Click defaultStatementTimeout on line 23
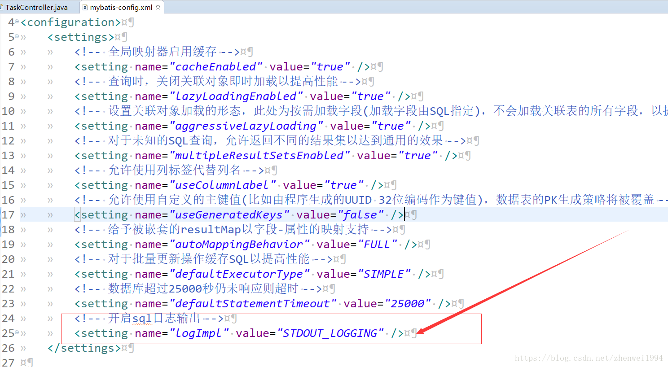 [253, 303]
